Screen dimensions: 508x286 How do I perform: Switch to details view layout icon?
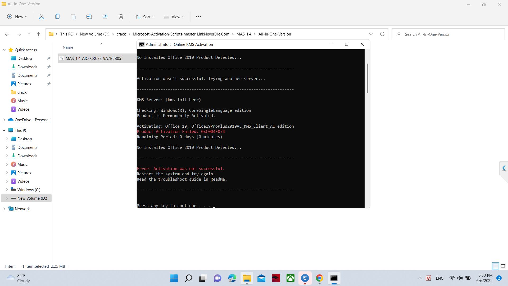pyautogui.click(x=496, y=266)
